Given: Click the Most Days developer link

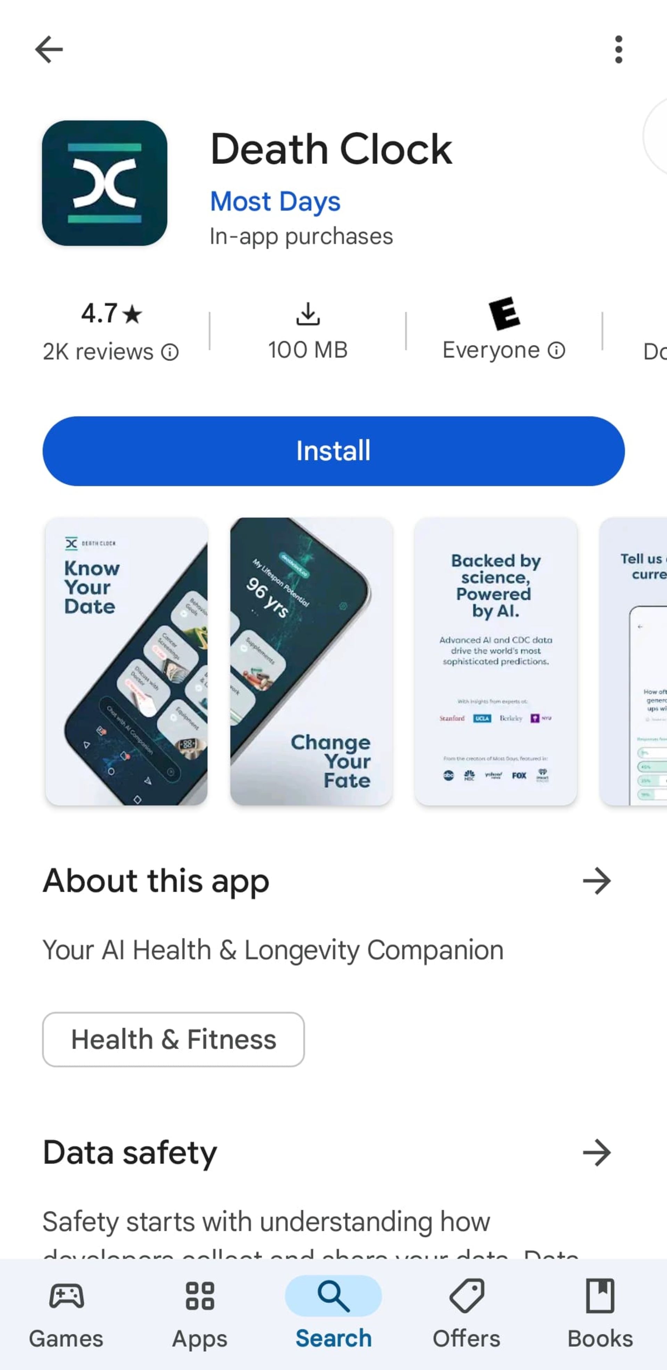Looking at the screenshot, I should point(274,201).
